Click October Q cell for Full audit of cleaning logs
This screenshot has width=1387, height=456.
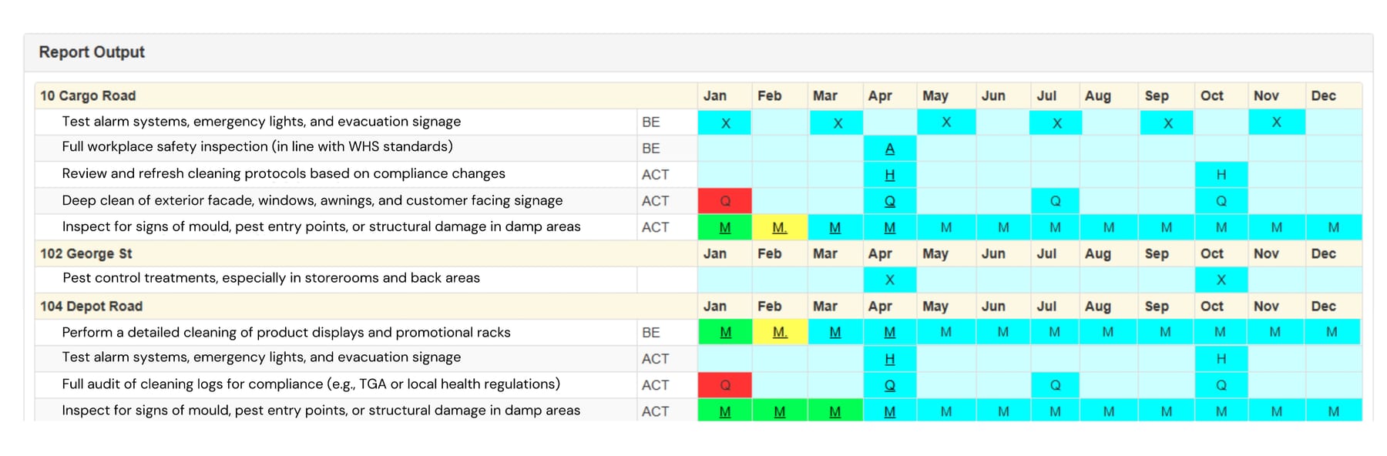[1221, 385]
